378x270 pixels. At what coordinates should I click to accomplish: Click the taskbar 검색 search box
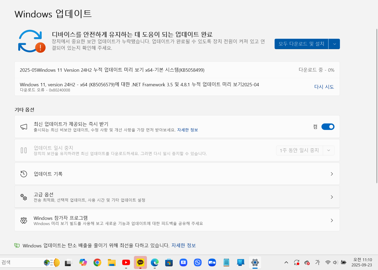pos(31,262)
